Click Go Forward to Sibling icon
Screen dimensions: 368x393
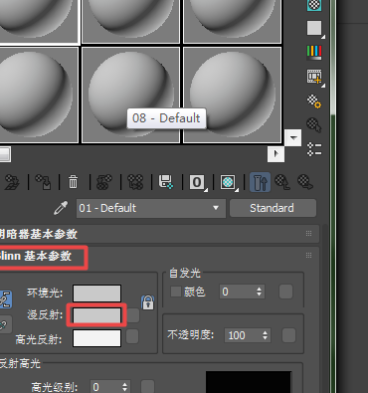tap(305, 182)
